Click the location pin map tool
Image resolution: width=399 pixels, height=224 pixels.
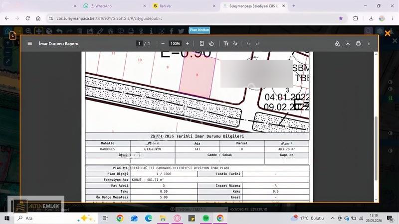(141, 31)
